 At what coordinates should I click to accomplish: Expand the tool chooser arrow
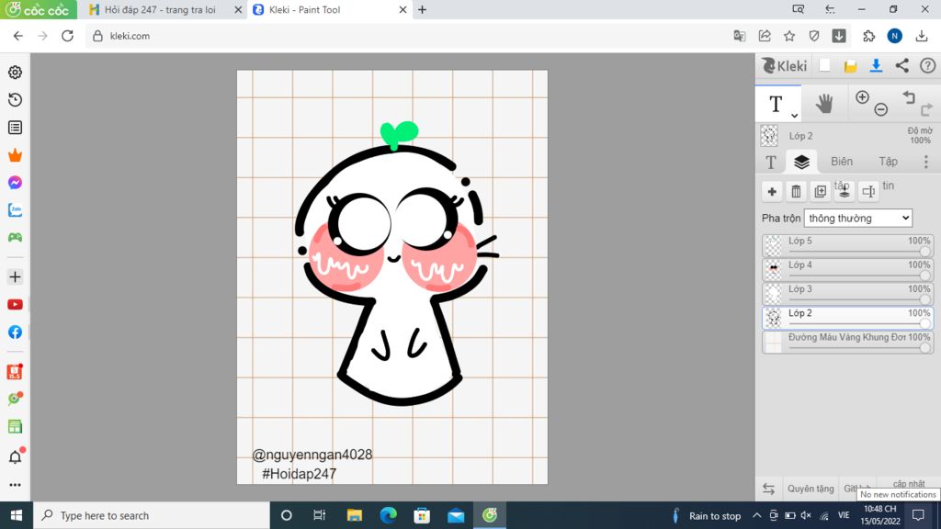point(794,115)
